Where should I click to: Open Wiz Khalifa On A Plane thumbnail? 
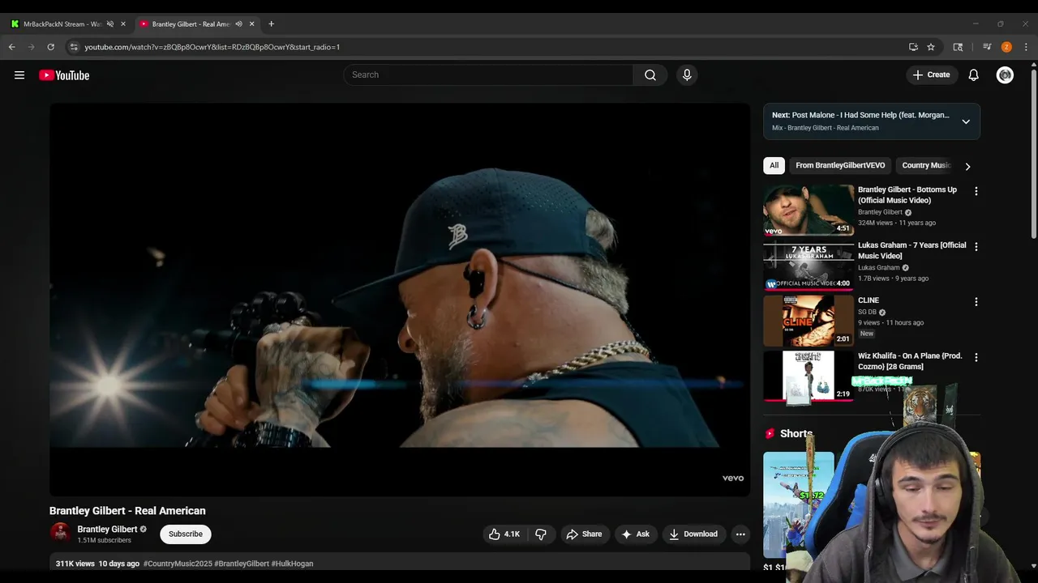pyautogui.click(x=809, y=376)
